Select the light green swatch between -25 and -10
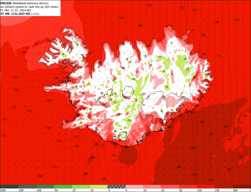Image resolution: width=251 pixels, height=192 pixels. (81, 186)
